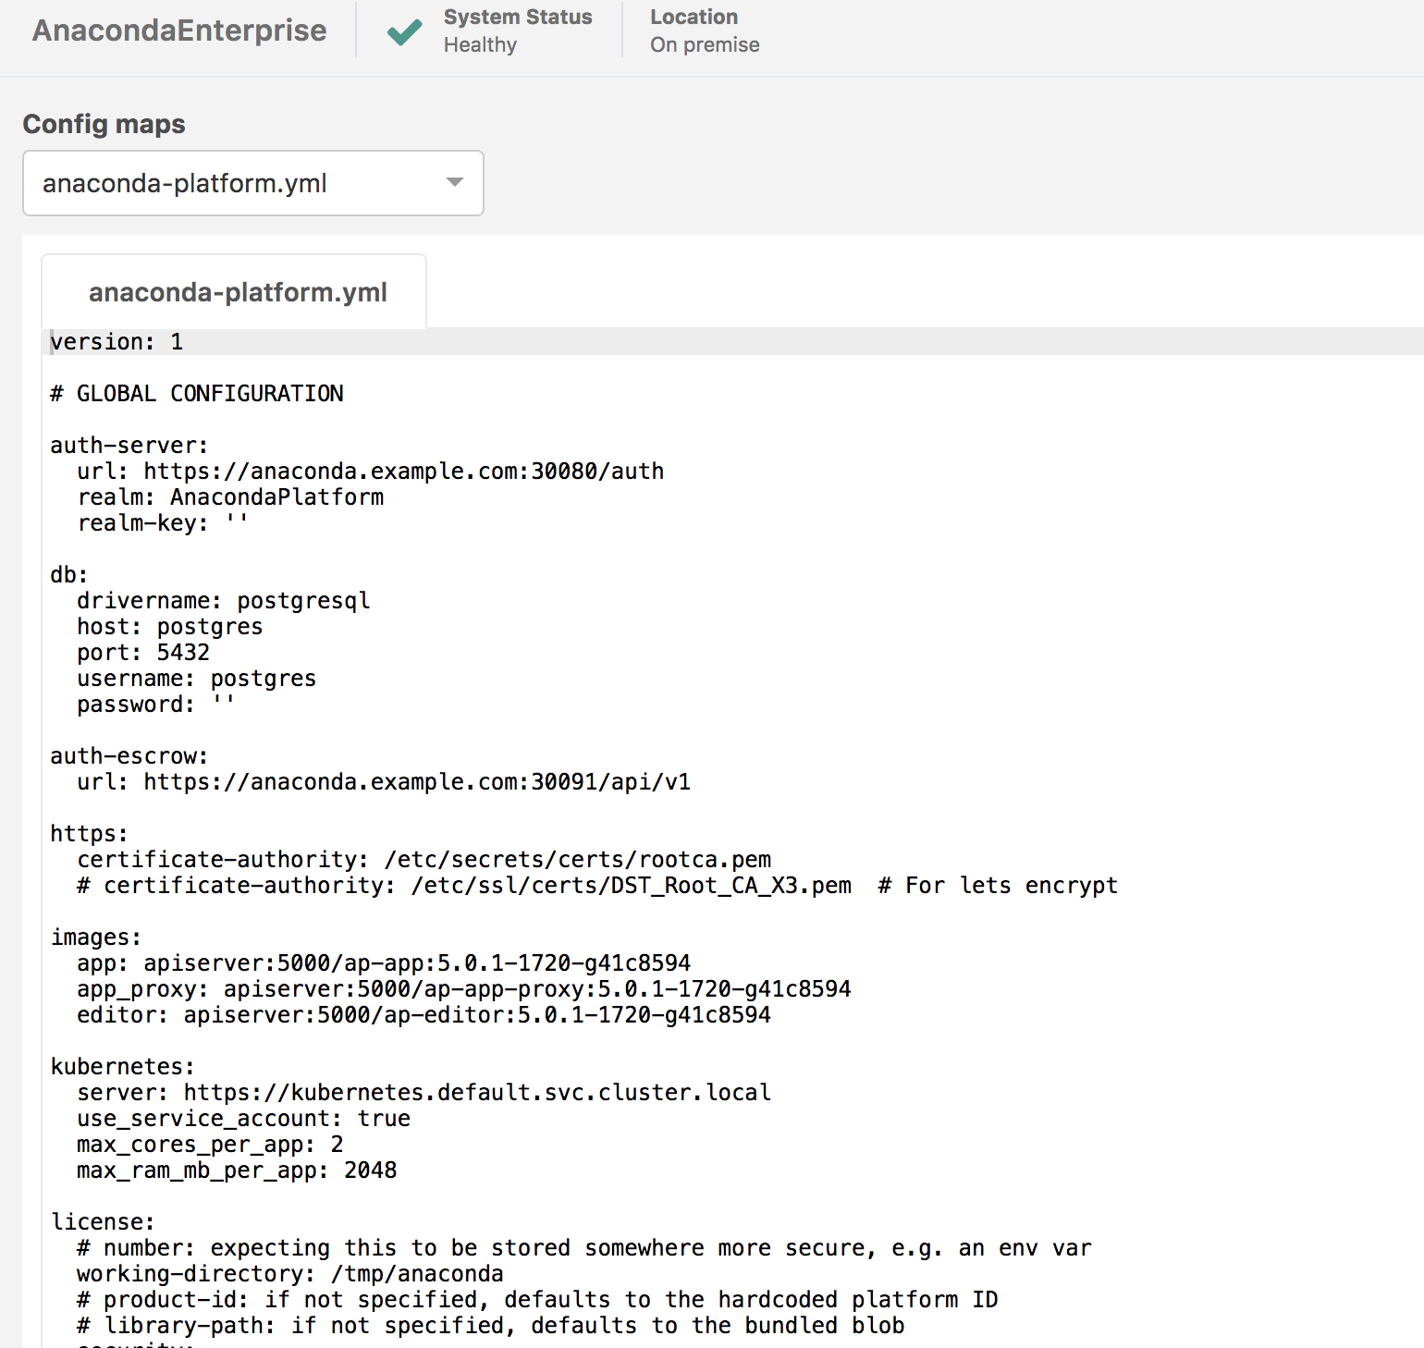
Task: Click the 'images:' section key
Action: tap(96, 937)
